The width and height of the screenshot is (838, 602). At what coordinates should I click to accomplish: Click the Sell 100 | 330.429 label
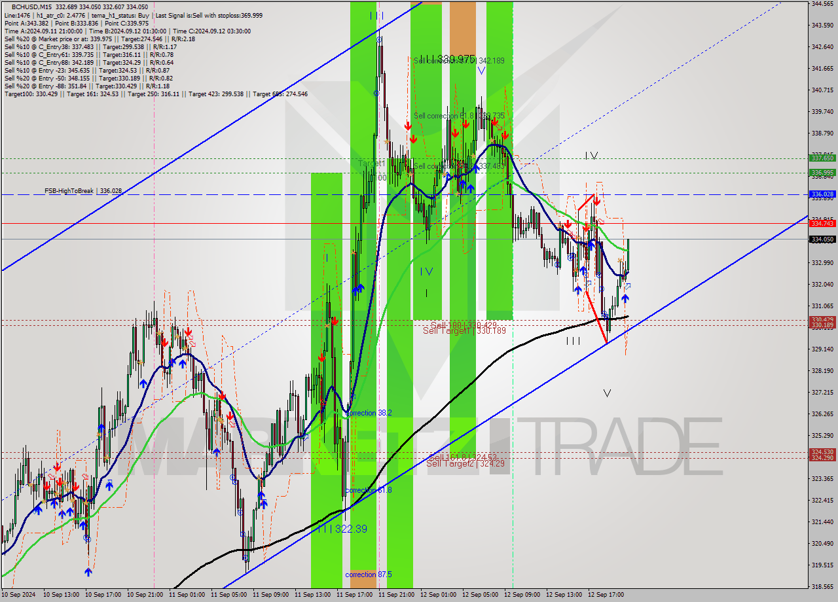coord(464,325)
